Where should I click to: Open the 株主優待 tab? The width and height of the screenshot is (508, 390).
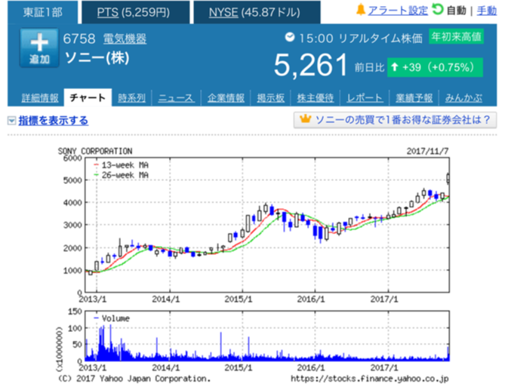coord(316,98)
